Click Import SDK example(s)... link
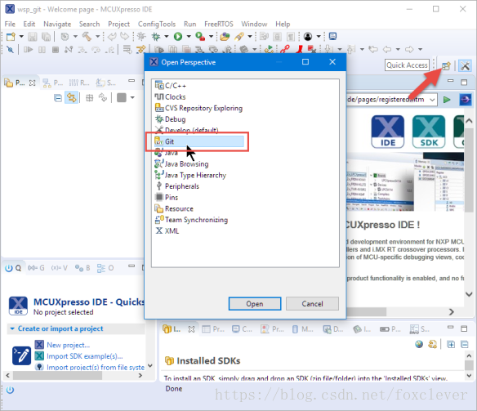This screenshot has height=411, width=477. click(x=85, y=356)
